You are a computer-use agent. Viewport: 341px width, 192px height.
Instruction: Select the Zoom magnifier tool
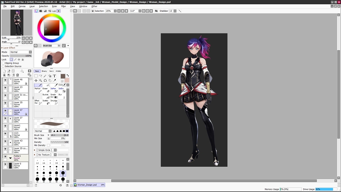tap(40, 81)
